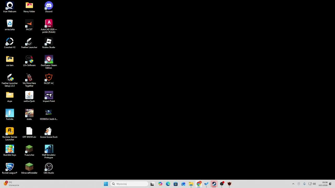Viewport: 335px width, 188px height.
Task: Select the cos tam folder
Action: 10,61
